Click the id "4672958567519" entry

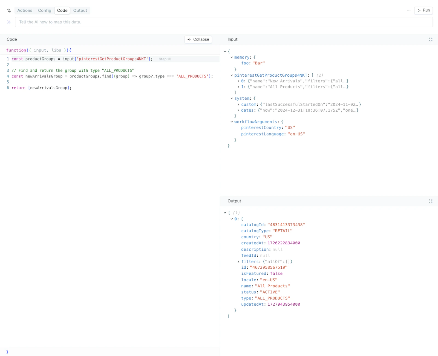(x=264, y=268)
